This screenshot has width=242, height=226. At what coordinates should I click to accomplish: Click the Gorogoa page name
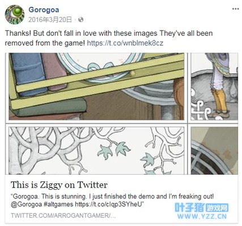tap(44, 10)
